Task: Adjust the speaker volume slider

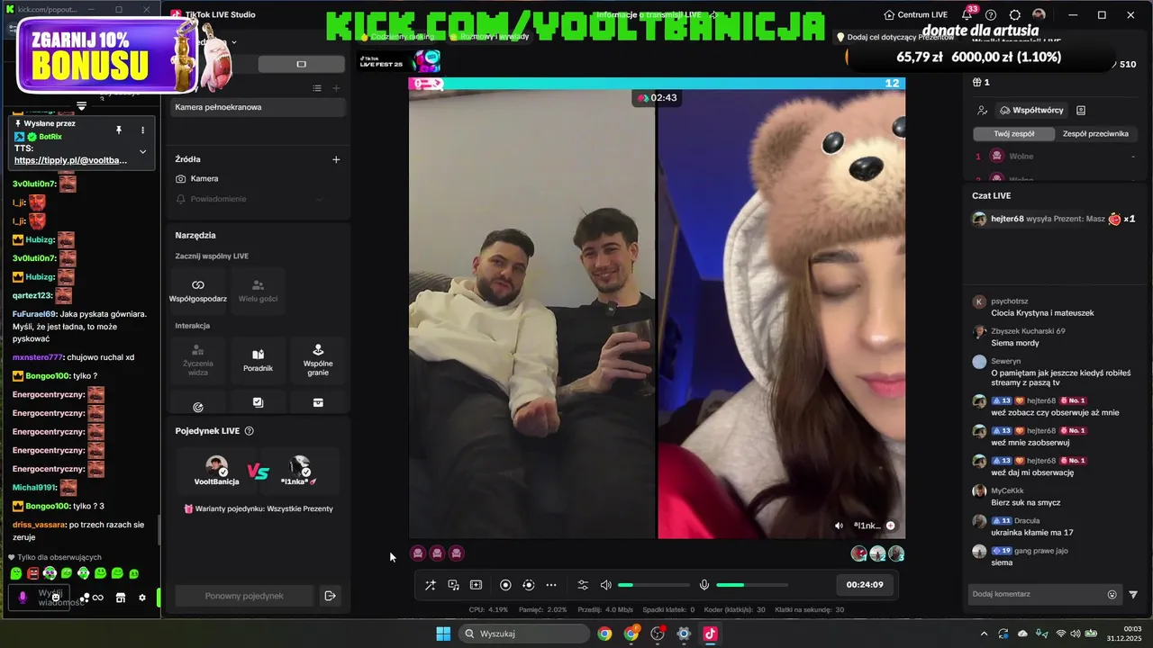Action: click(654, 585)
